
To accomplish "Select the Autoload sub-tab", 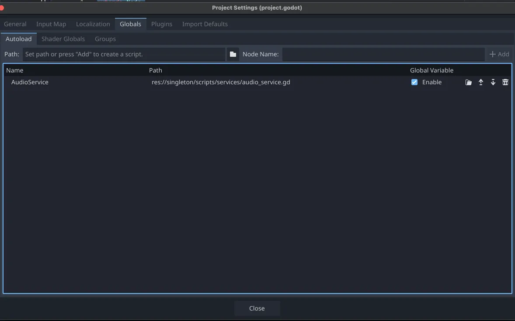I will tap(18, 39).
